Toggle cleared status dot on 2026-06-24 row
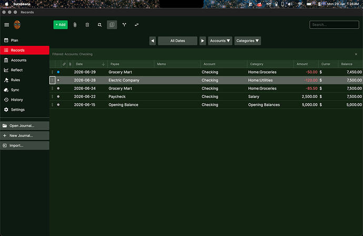 (x=58, y=88)
